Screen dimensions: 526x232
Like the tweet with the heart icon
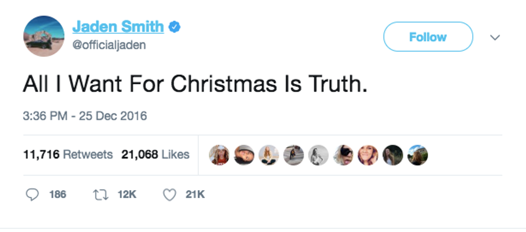[170, 195]
